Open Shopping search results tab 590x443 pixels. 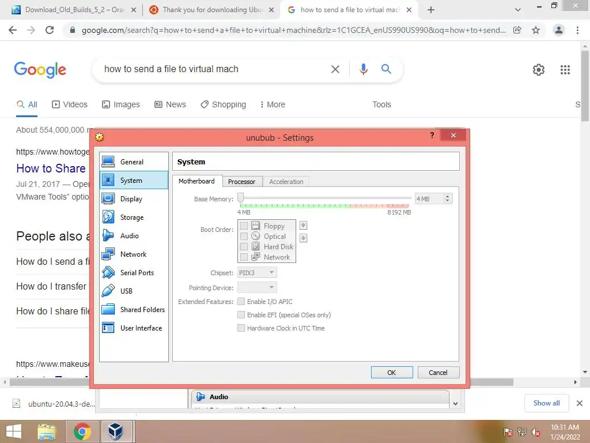point(223,104)
